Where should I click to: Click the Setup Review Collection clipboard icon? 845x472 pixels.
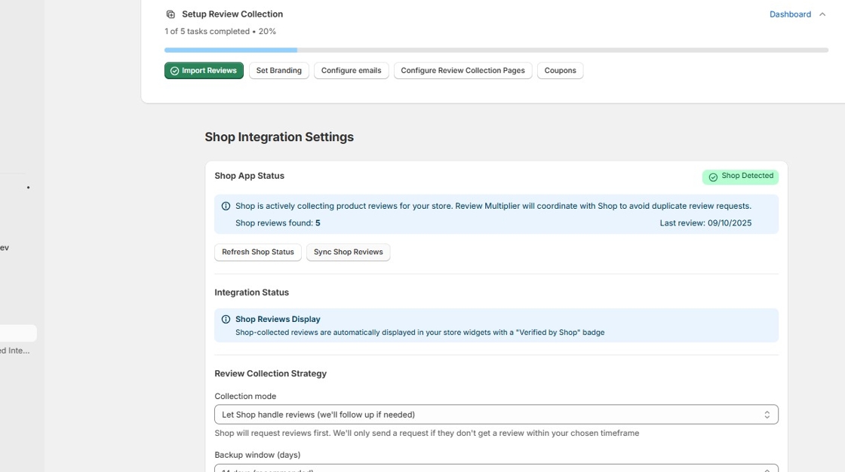point(170,14)
